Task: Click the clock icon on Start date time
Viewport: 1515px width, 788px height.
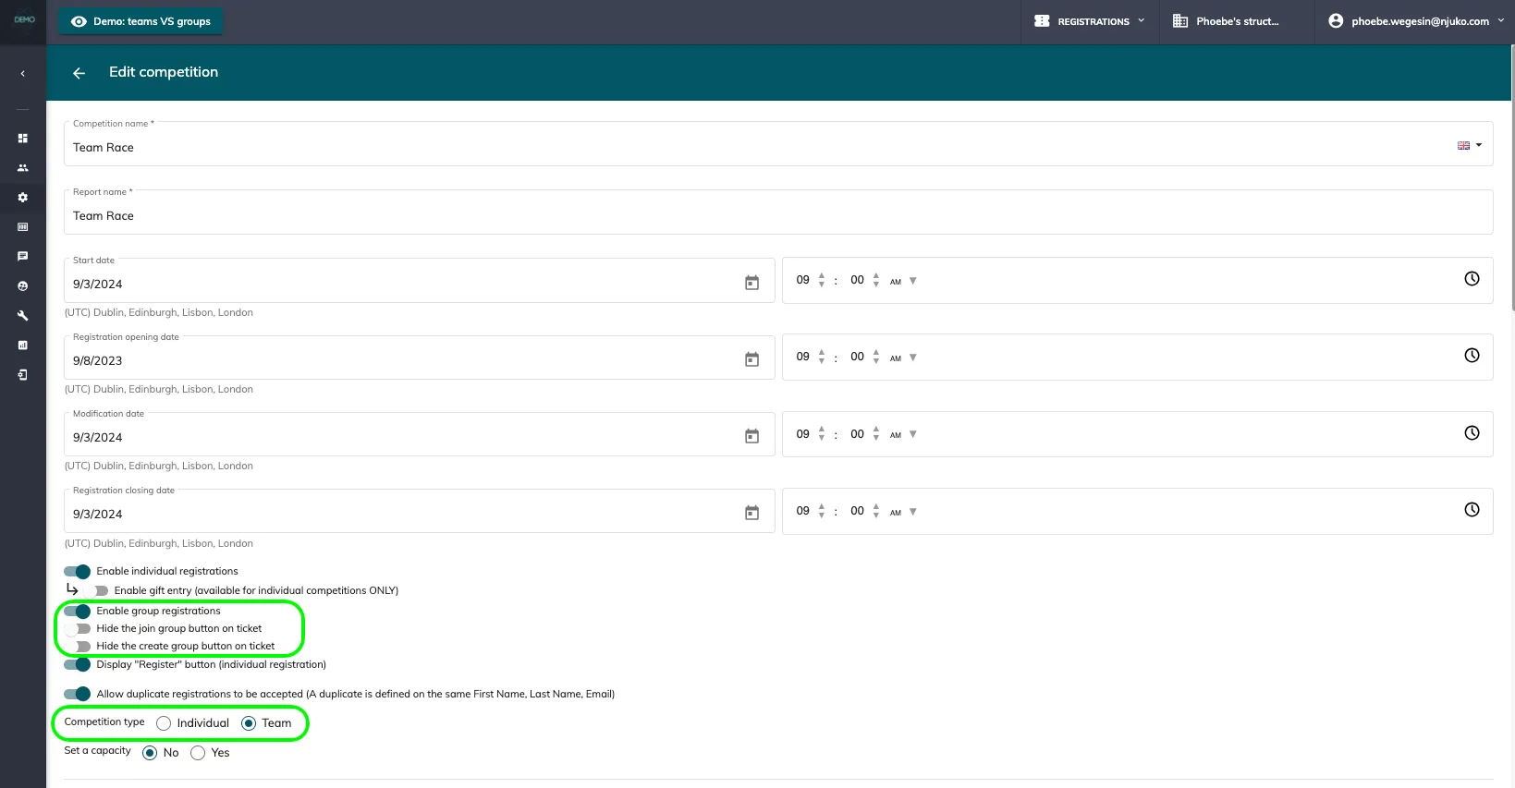Action: pyautogui.click(x=1472, y=279)
